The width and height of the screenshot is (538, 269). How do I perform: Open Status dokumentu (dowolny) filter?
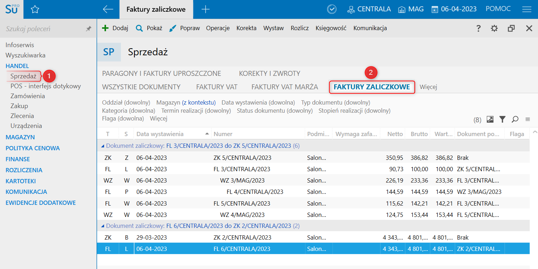click(x=275, y=111)
